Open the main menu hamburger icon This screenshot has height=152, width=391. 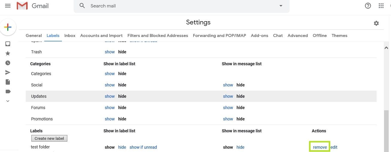coord(8,6)
